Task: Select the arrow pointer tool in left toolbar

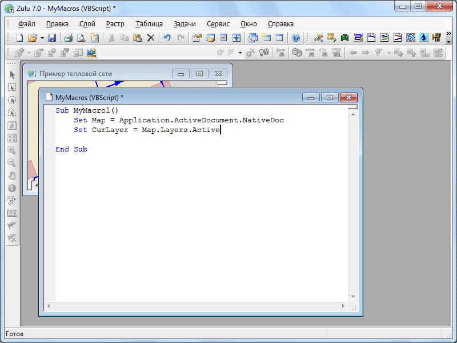Action: (12, 75)
